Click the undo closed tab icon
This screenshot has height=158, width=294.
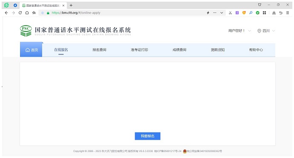pyautogui.click(x=281, y=13)
